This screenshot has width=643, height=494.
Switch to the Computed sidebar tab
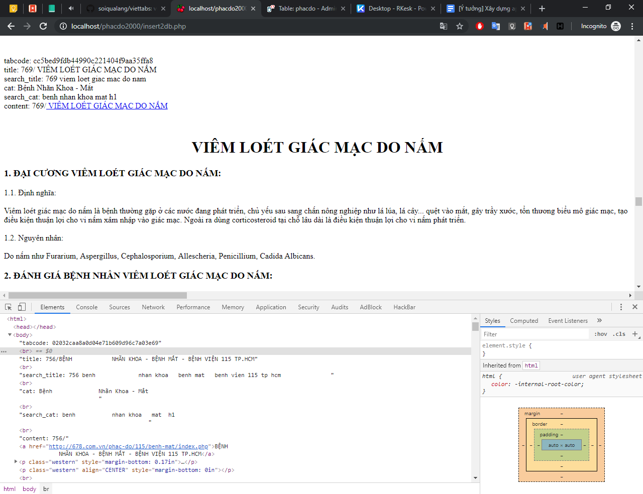[x=524, y=321]
